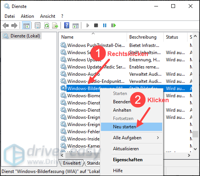Maximize the Dienste window
Screen dimensions: 200x176
point(173,6)
